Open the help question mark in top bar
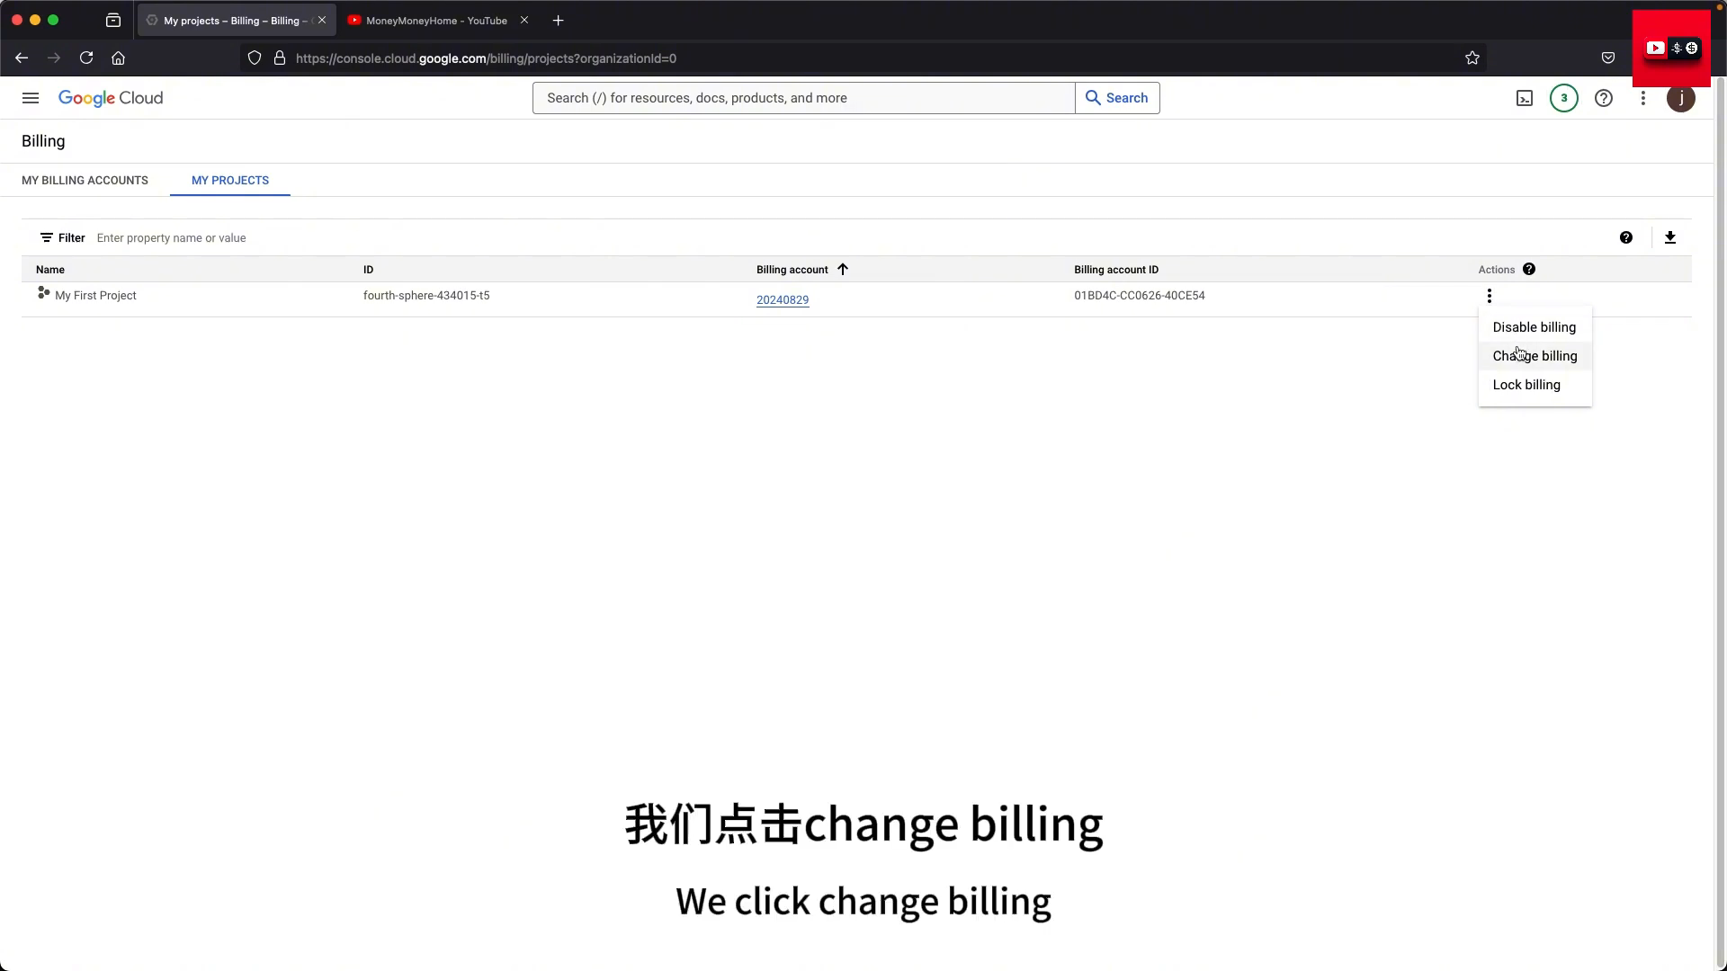Viewport: 1727px width, 971px height. (x=1604, y=98)
